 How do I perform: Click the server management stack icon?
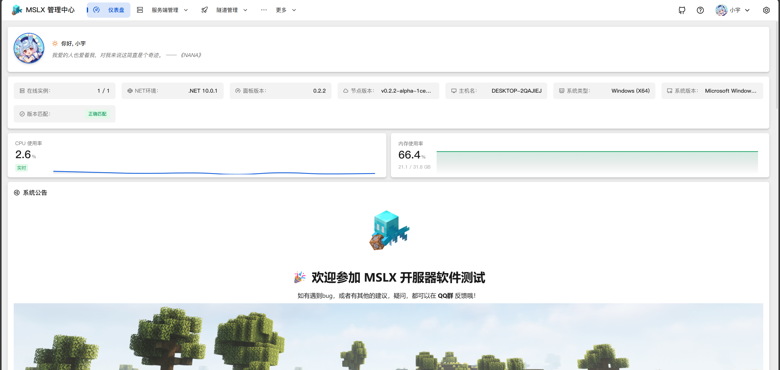point(140,10)
